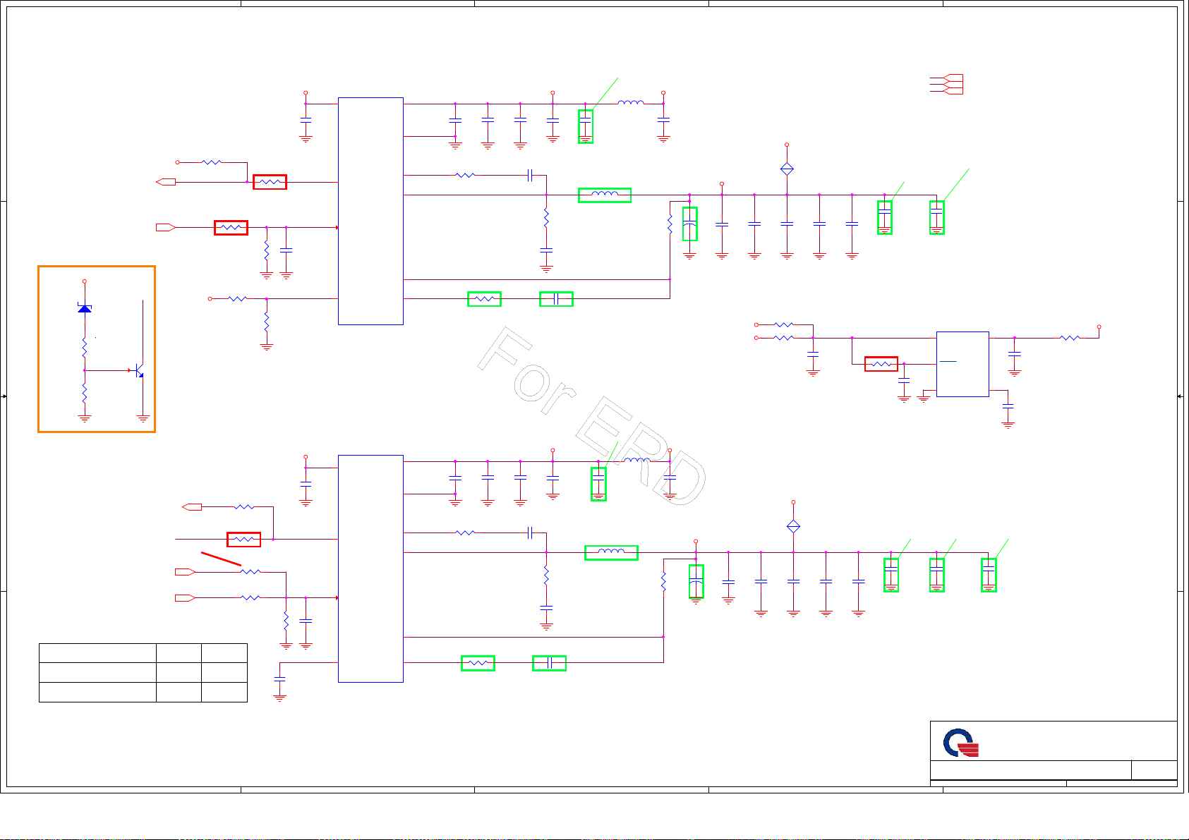Image resolution: width=1189 pixels, height=840 pixels.
Task: Click the red diagonal slash mark near lower-left resistors
Action: [x=221, y=559]
